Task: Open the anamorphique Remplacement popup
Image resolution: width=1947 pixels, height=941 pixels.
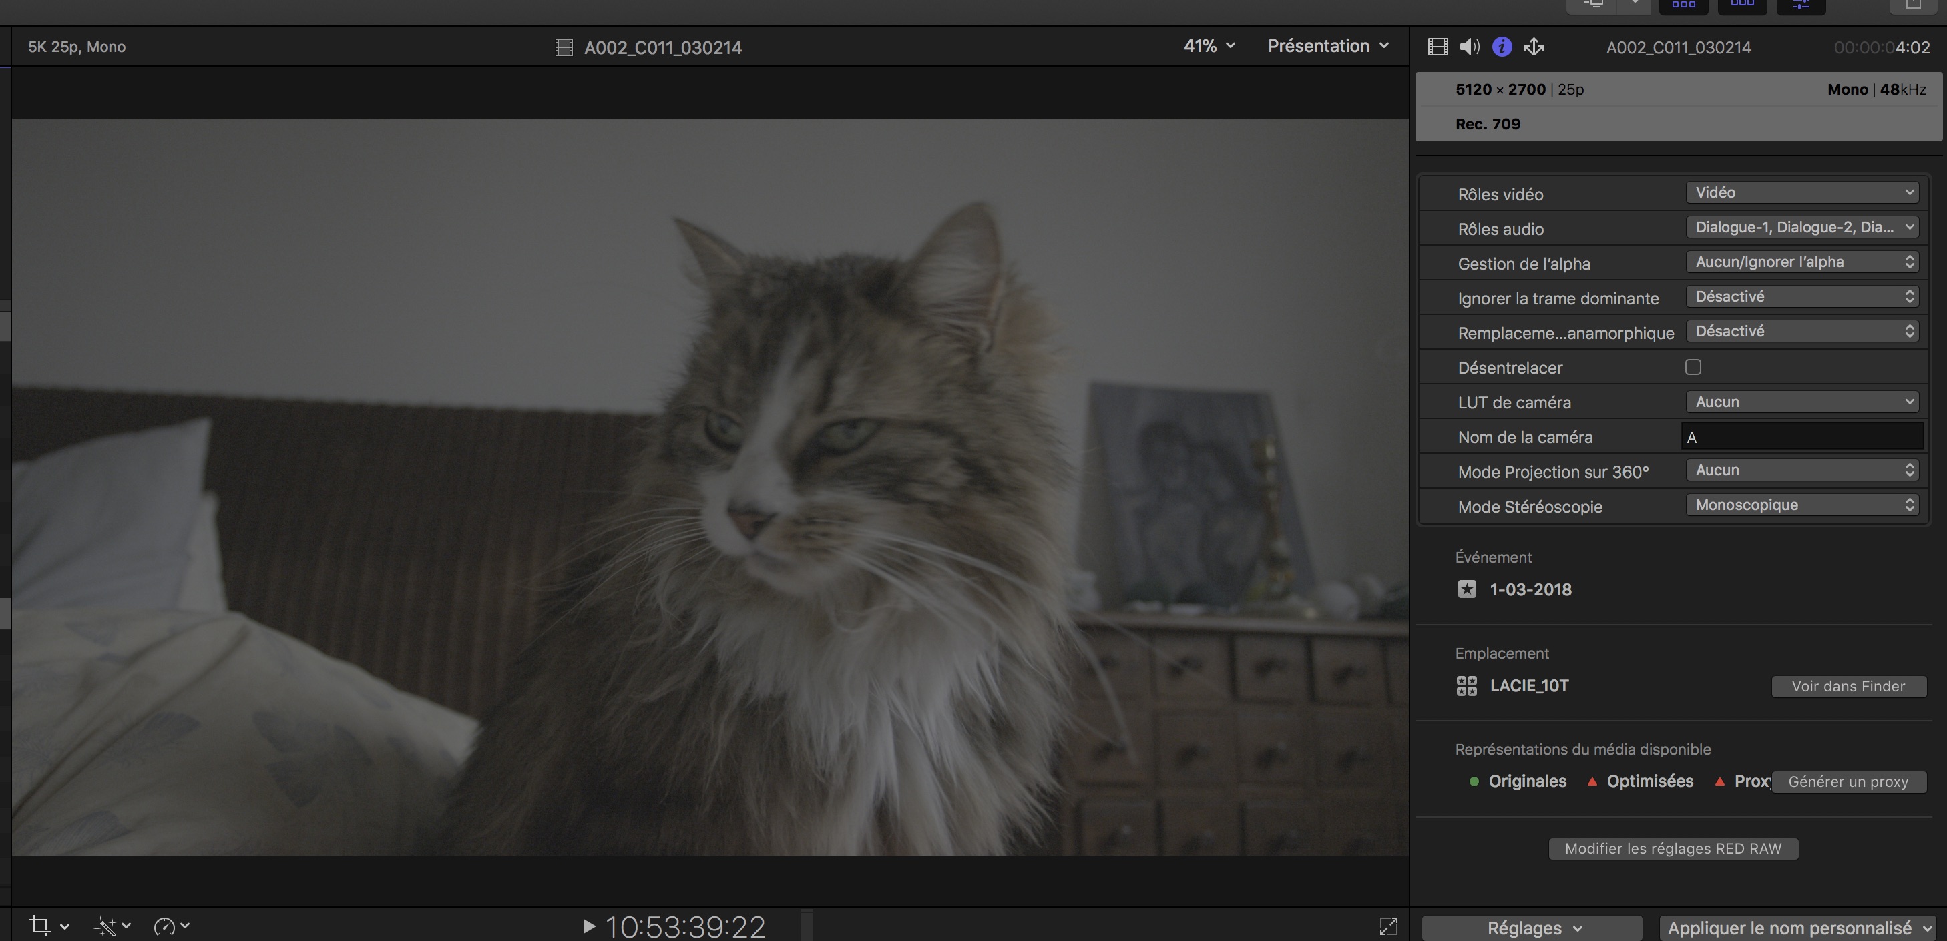Action: pos(1802,331)
